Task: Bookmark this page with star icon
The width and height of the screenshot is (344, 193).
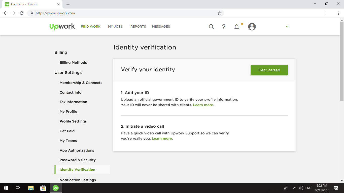Action: click(x=219, y=13)
